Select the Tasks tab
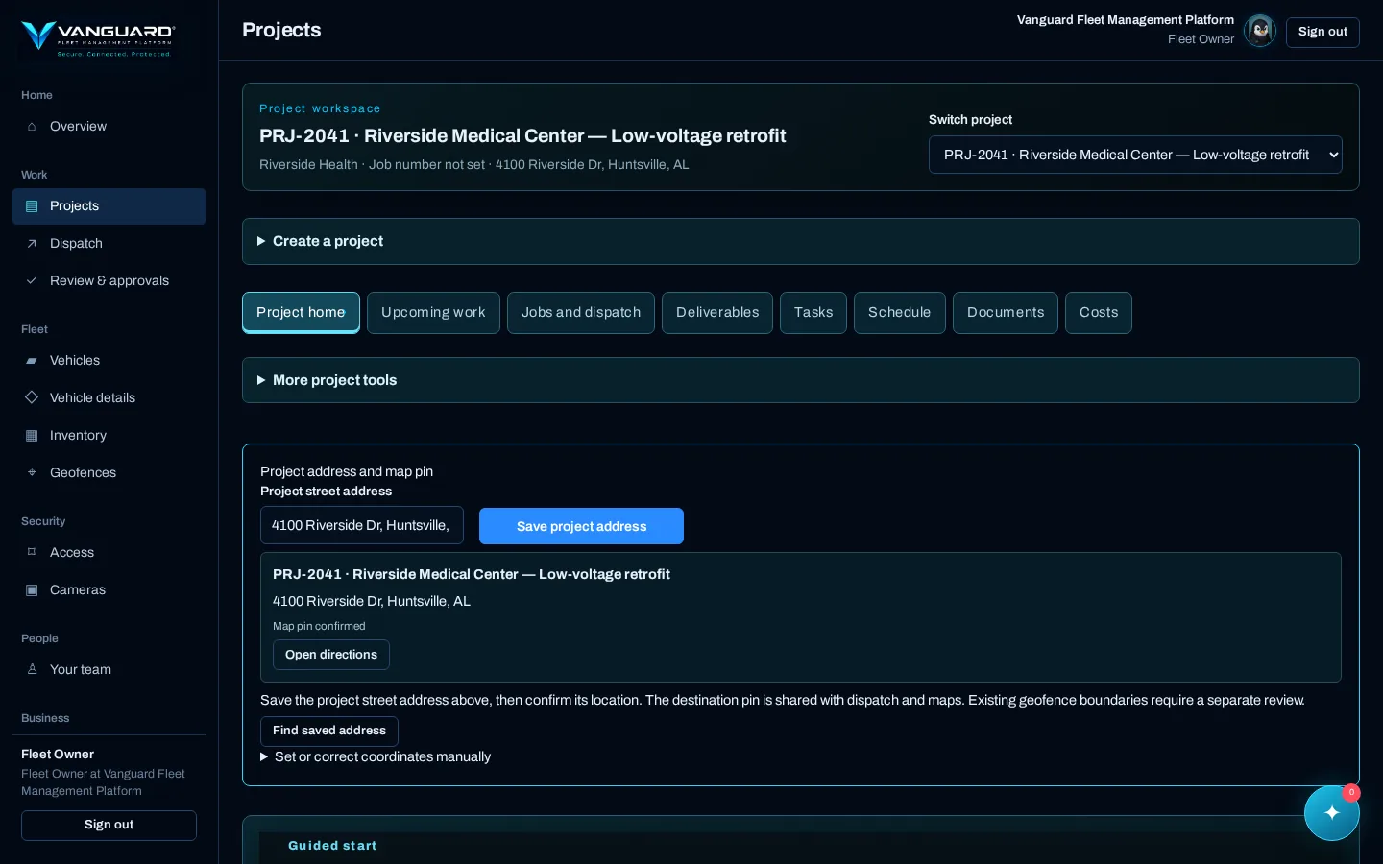 [x=813, y=313]
